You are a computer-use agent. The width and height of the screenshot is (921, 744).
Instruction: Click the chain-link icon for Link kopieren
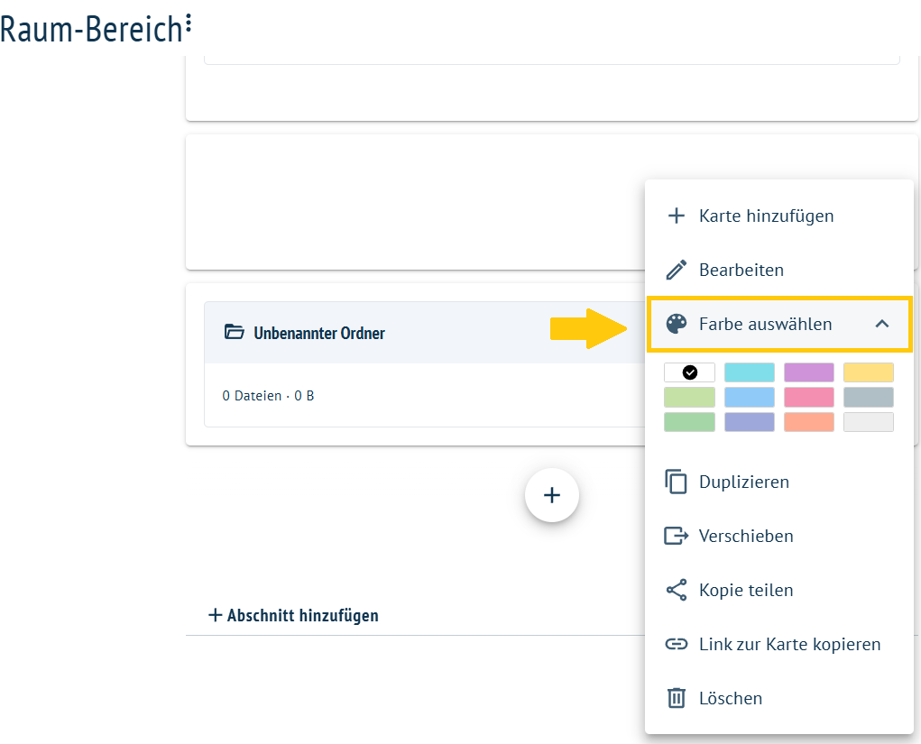676,644
